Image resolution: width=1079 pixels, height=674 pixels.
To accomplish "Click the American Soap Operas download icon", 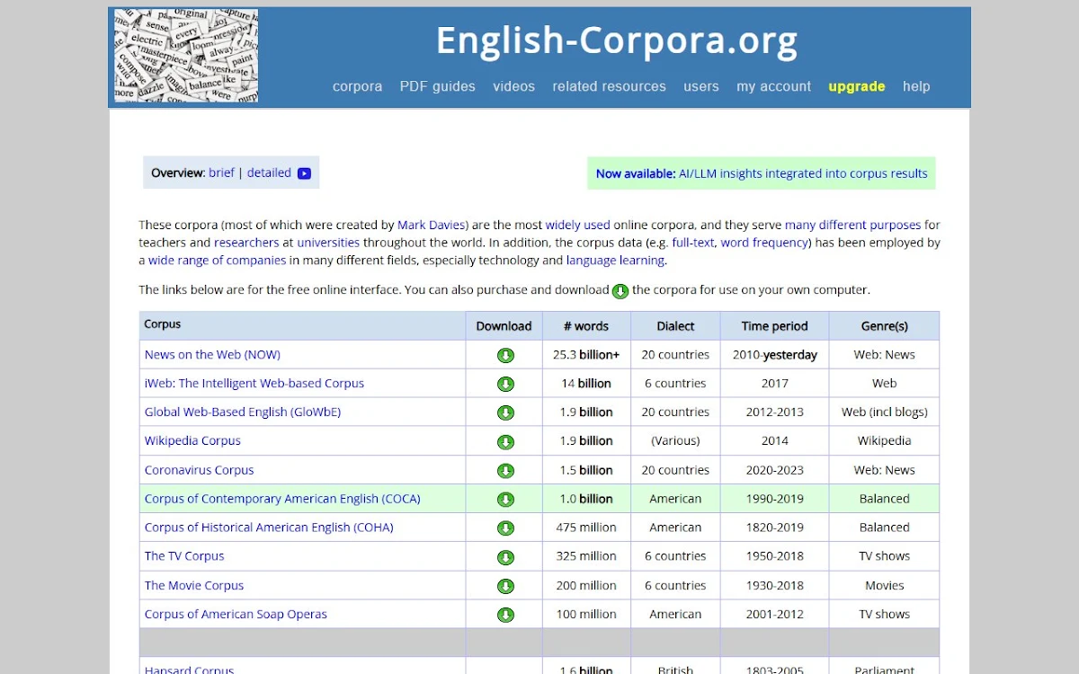I will (505, 615).
